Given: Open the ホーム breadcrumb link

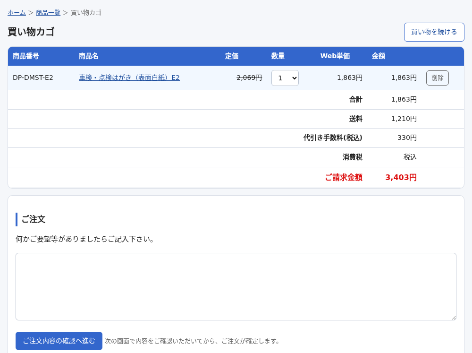Looking at the screenshot, I should [x=17, y=13].
